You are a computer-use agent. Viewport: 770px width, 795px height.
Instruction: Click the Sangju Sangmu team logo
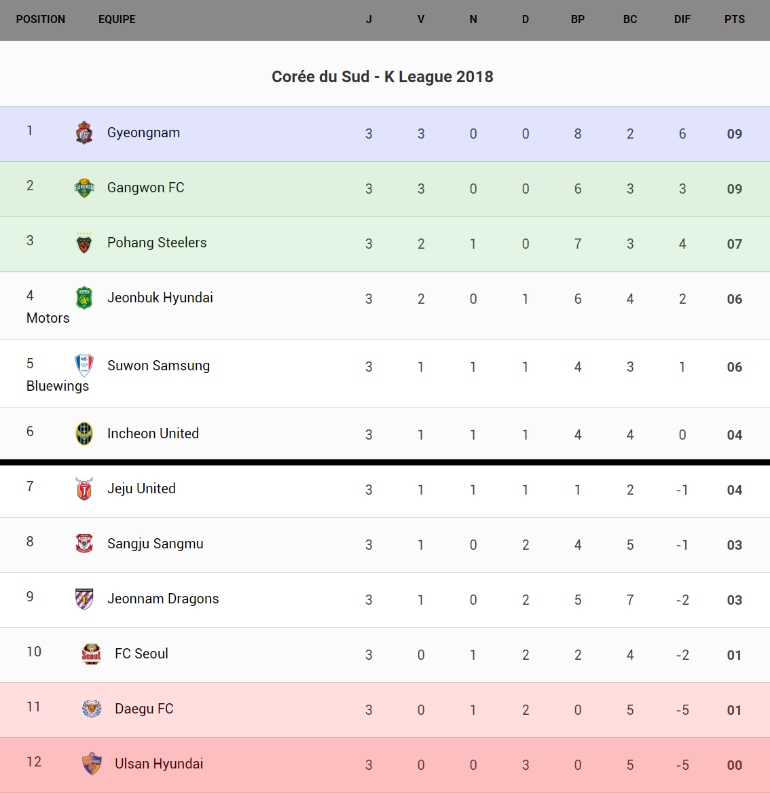[84, 544]
